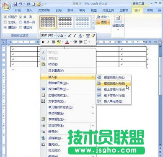
Task: Insert row below (在下方插入行)
Action: (x=114, y=95)
